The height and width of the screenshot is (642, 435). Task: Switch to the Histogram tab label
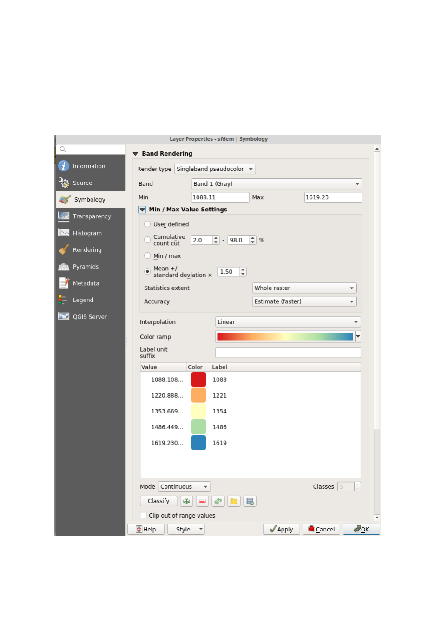coord(87,233)
